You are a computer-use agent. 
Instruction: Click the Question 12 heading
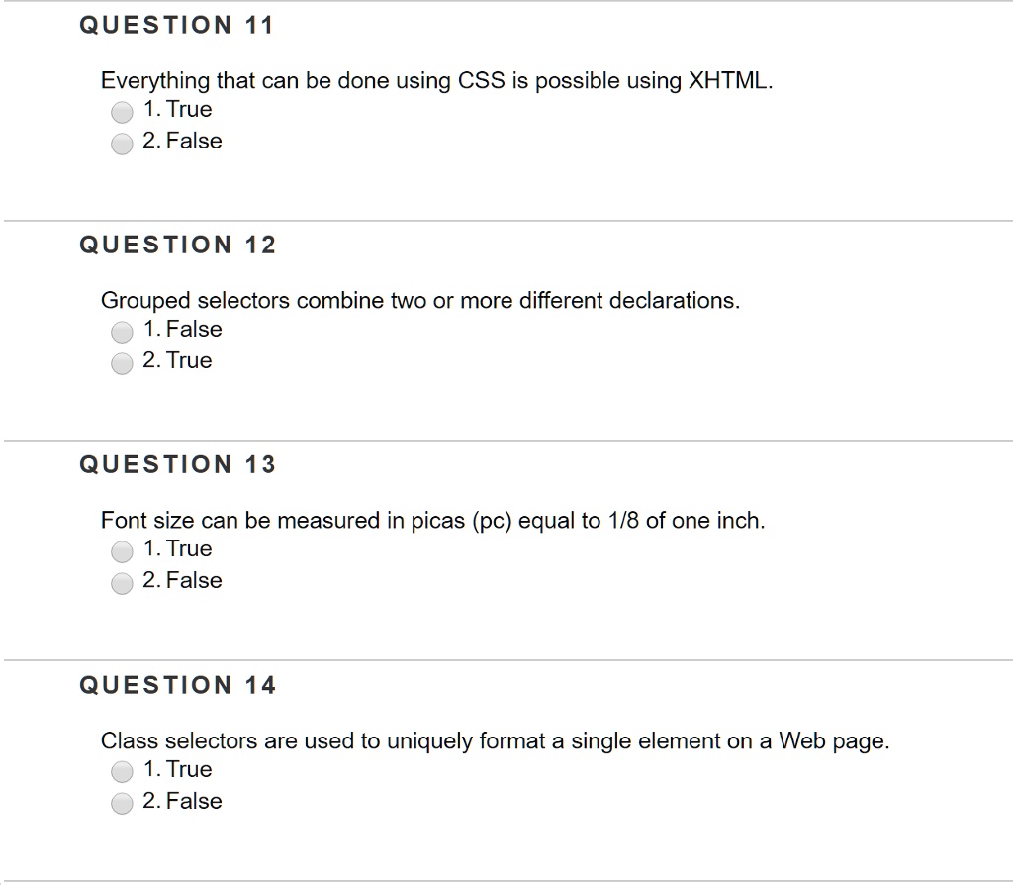(178, 245)
